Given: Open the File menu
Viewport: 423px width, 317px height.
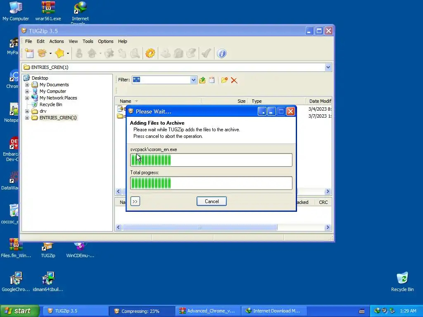Looking at the screenshot, I should click(x=29, y=41).
